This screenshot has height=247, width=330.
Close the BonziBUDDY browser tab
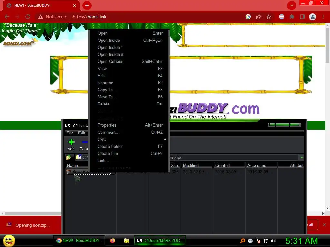pos(75,5)
